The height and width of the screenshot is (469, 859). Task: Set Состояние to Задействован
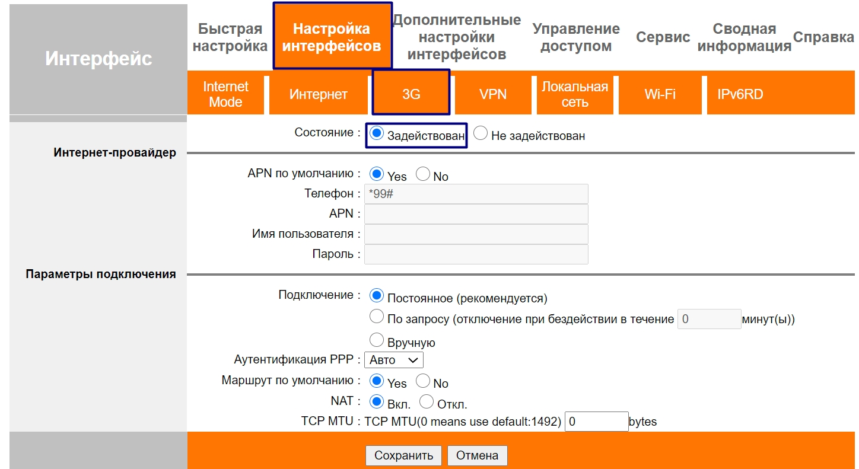(376, 133)
